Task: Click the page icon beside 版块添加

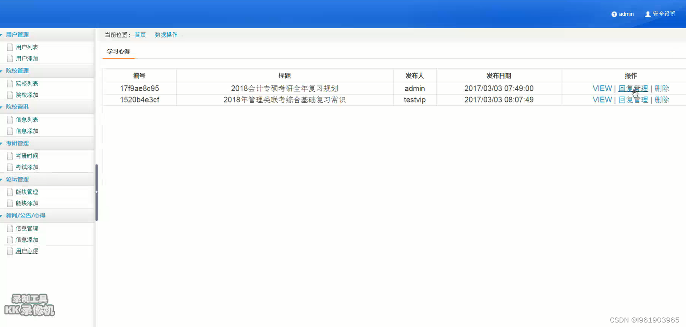Action: click(10, 203)
